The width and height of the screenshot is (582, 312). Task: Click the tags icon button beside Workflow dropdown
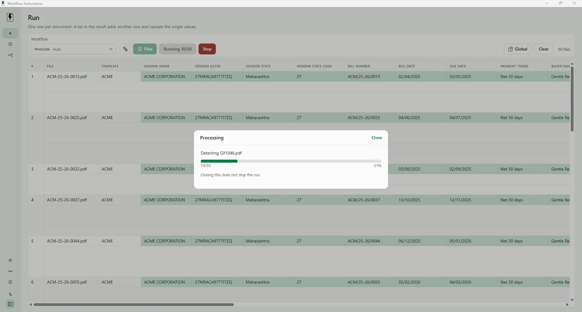pos(125,49)
